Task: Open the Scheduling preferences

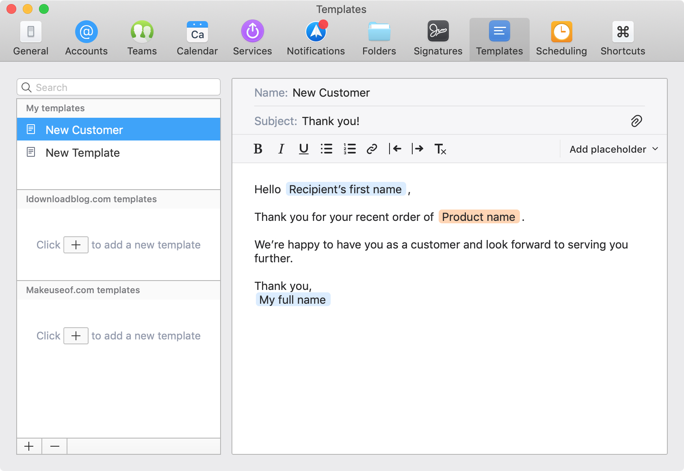Action: coord(561,38)
